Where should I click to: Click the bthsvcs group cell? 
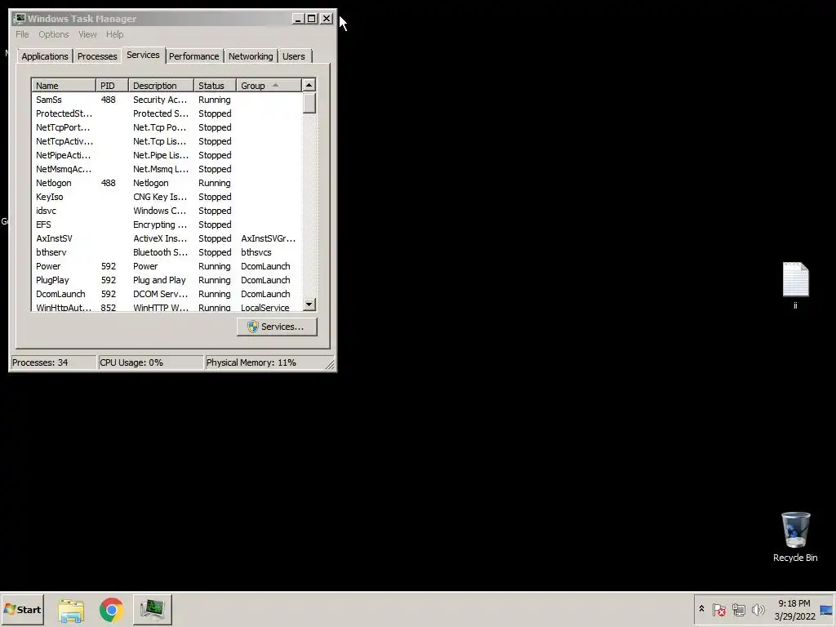coord(256,252)
